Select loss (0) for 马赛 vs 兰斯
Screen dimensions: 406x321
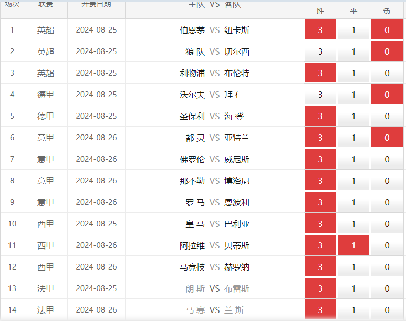(387, 309)
